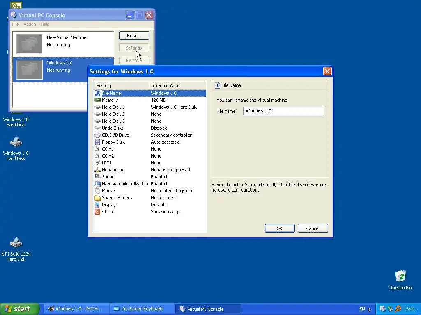Click the EN language indicator
421x315 pixels.
(362, 309)
